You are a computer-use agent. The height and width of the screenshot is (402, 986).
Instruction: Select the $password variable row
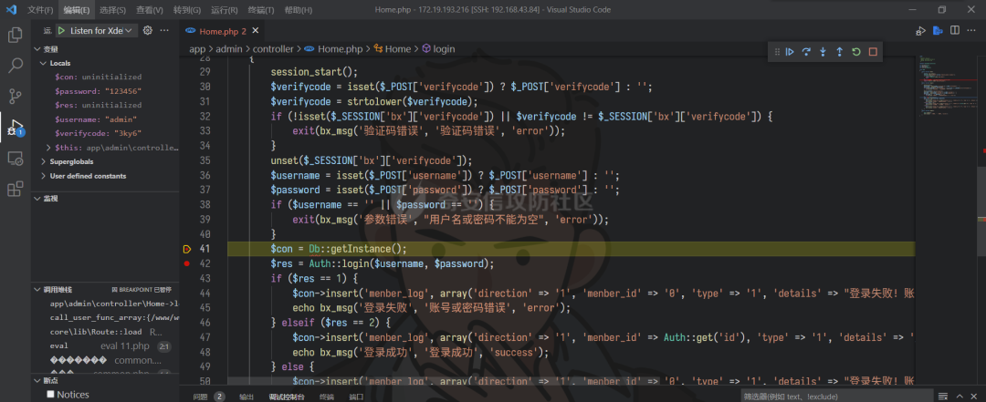tap(107, 91)
